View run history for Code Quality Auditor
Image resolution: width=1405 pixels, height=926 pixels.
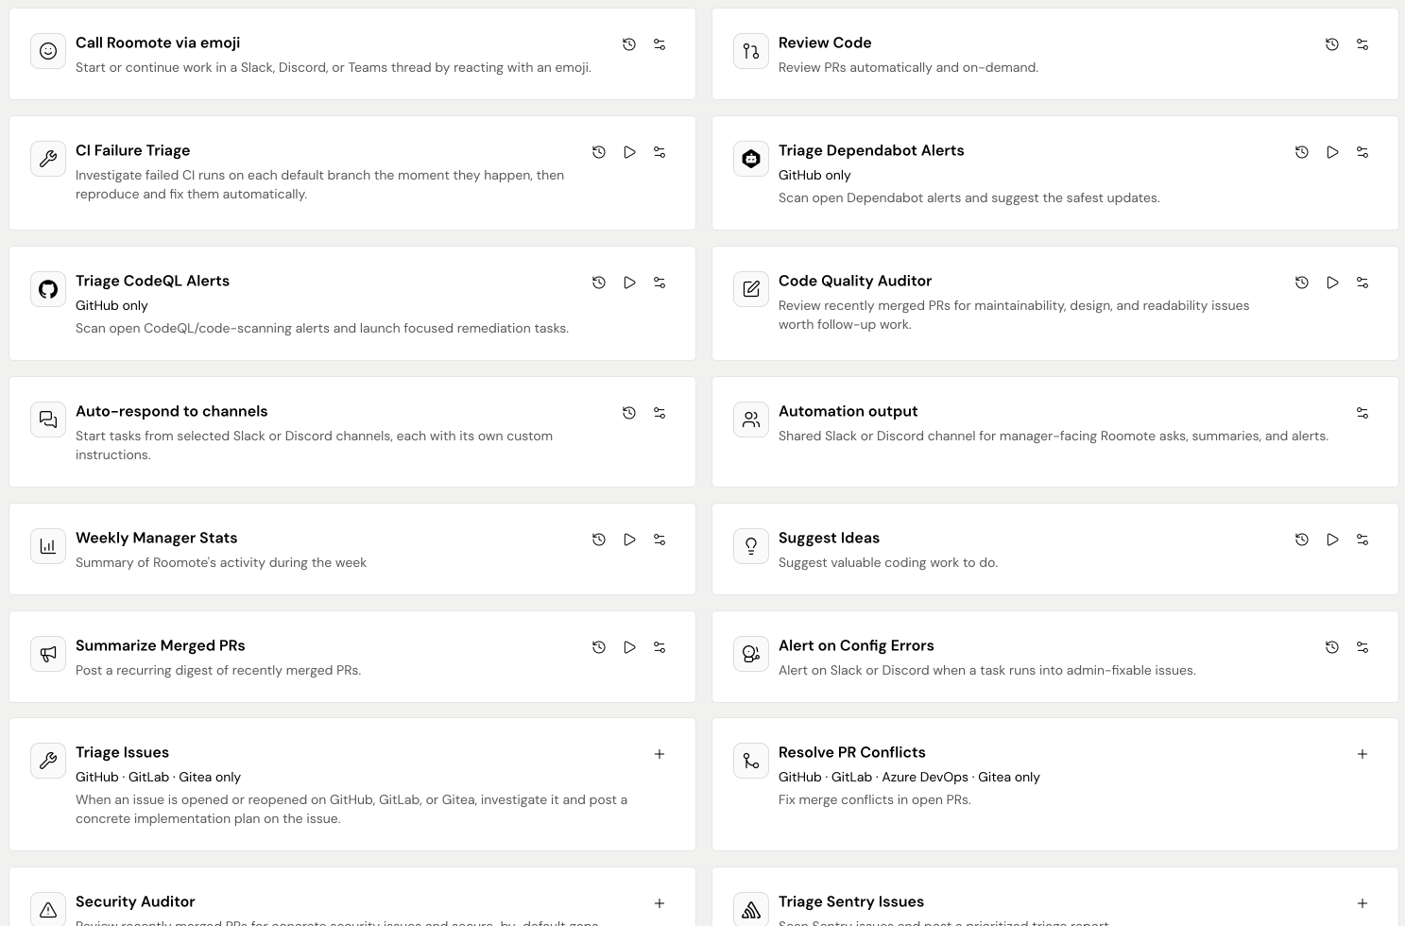coord(1302,283)
